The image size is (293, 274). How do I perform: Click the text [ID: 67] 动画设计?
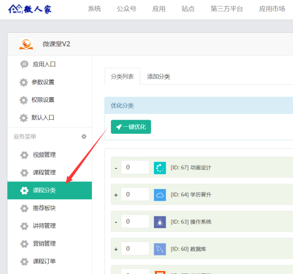tap(191, 168)
